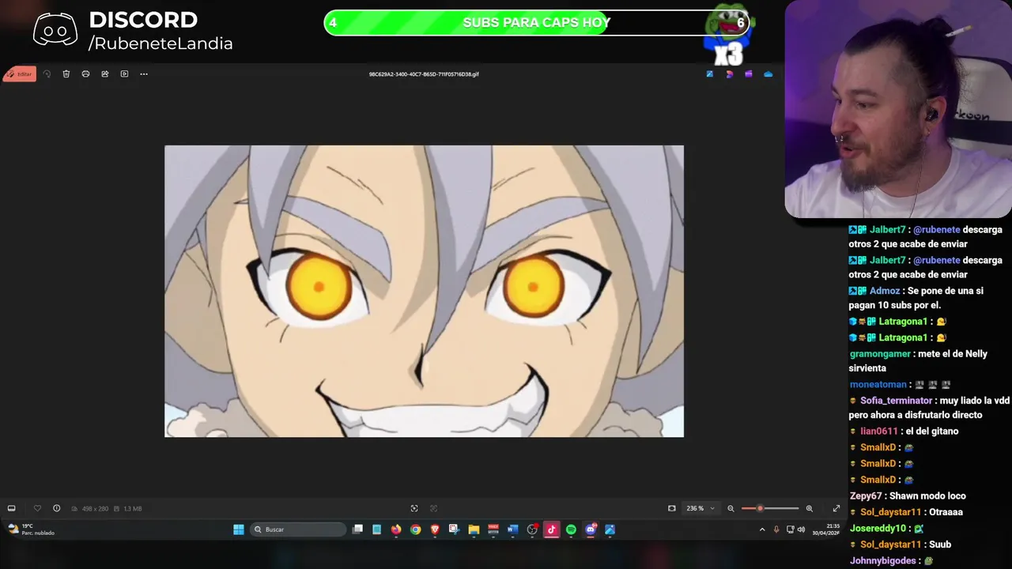Switch to the Photos app in the taskbar
This screenshot has height=569, width=1012.
tap(610, 529)
